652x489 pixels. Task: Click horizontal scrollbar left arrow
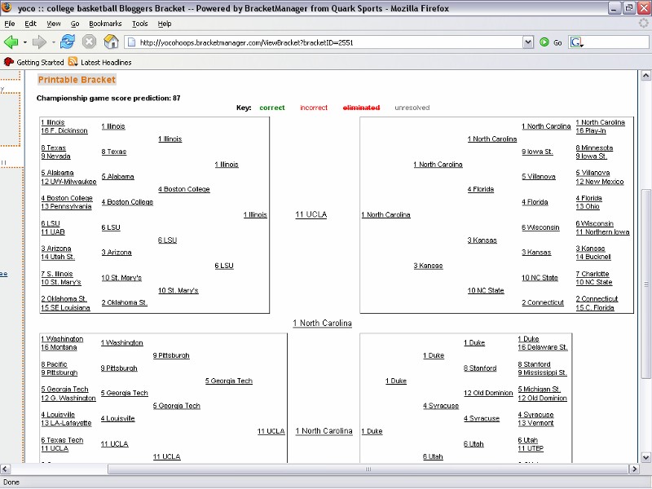5,469
